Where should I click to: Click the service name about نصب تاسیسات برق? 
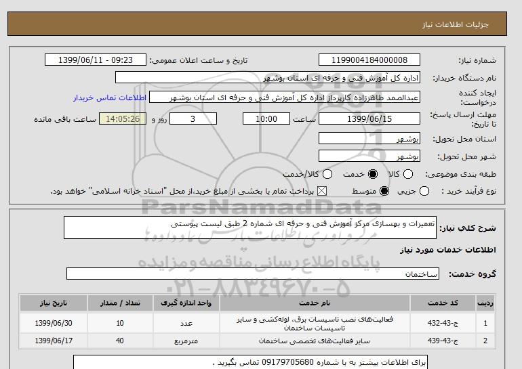pyautogui.click(x=315, y=324)
